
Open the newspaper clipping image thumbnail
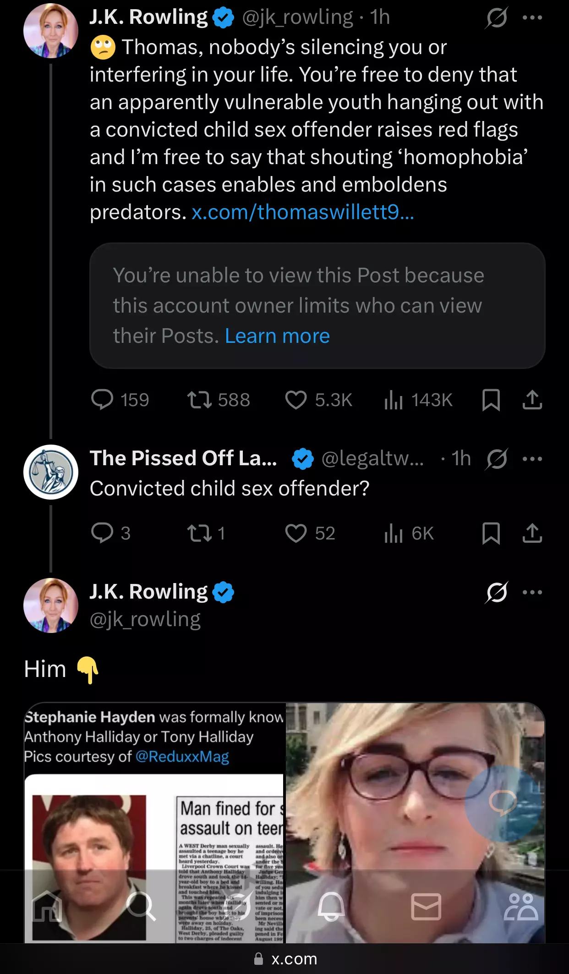[x=154, y=823]
